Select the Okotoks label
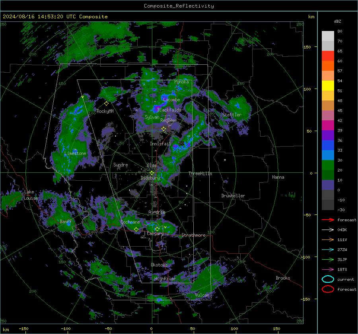 tap(159, 264)
